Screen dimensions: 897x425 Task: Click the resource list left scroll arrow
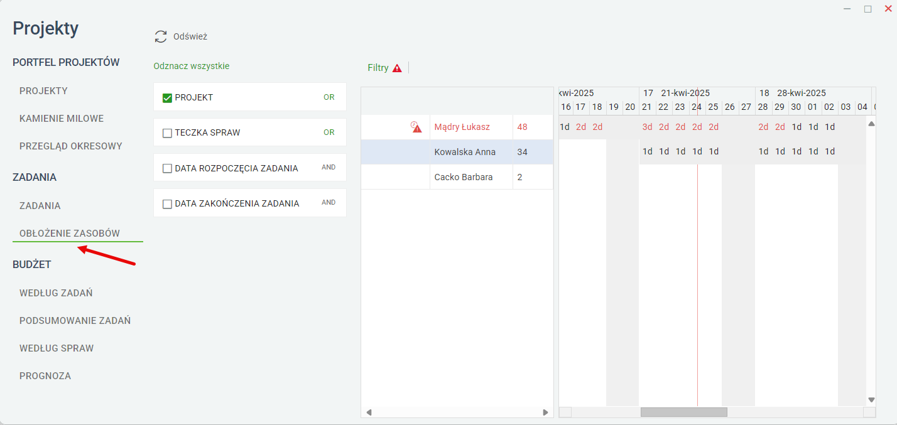(x=369, y=412)
